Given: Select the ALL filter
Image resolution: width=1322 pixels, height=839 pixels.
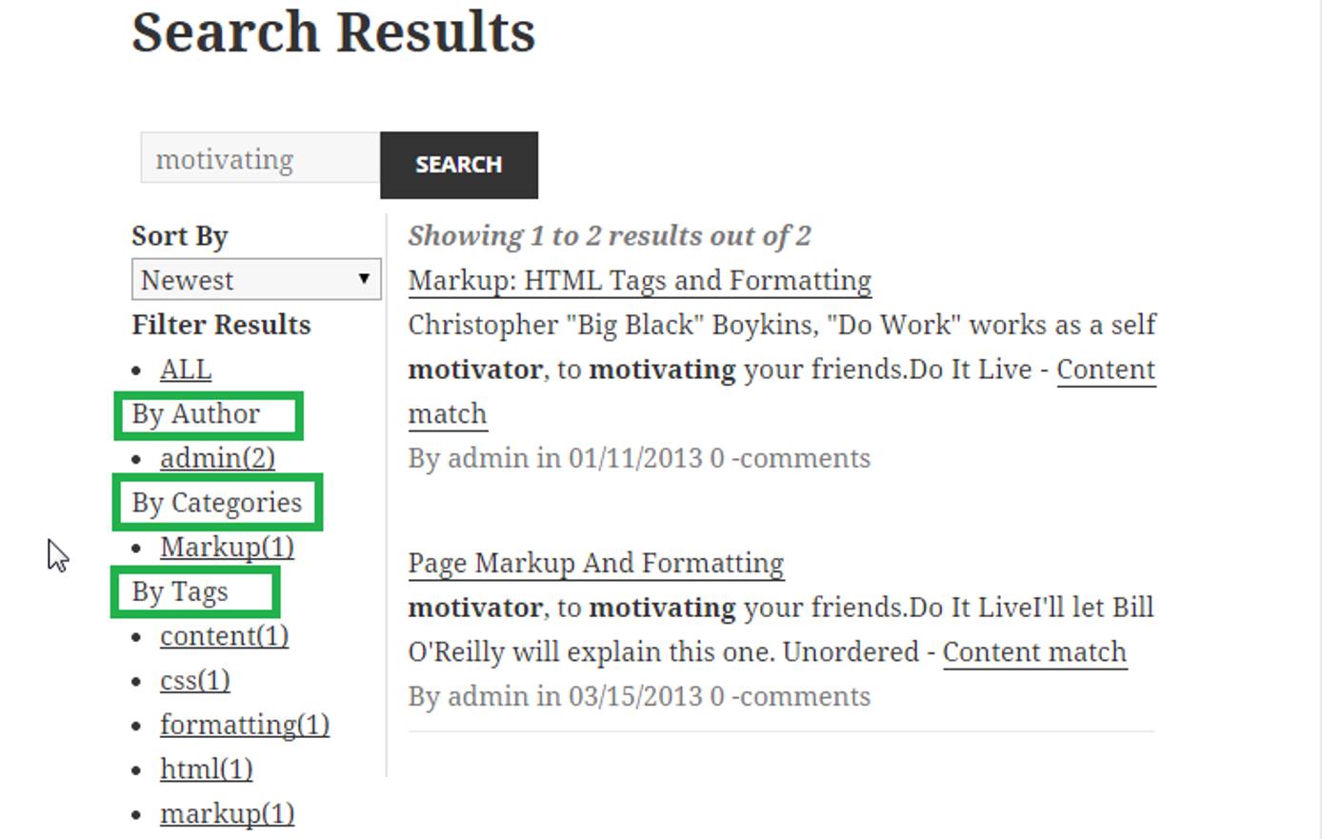Looking at the screenshot, I should [185, 369].
